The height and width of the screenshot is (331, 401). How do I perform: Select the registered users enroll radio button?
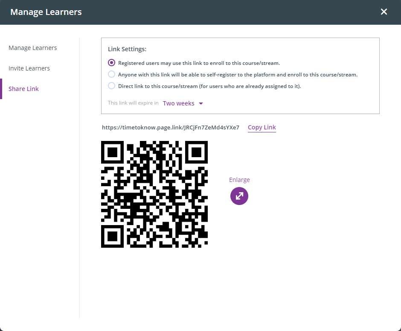[111, 63]
